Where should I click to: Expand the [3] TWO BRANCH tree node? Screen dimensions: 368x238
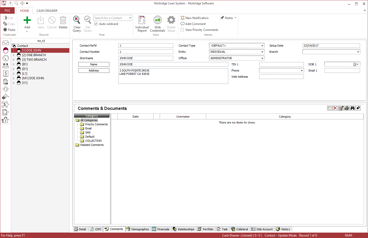click(14, 60)
